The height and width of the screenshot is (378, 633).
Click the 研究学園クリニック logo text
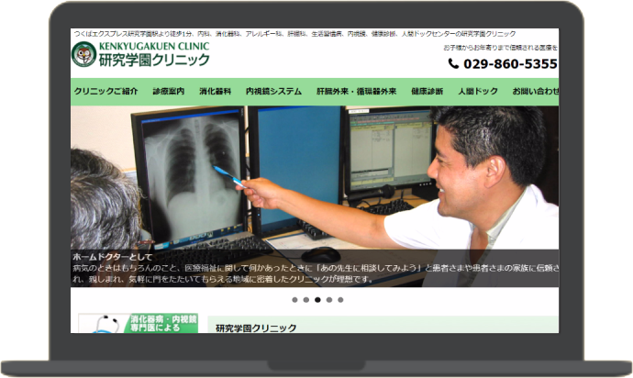(154, 60)
